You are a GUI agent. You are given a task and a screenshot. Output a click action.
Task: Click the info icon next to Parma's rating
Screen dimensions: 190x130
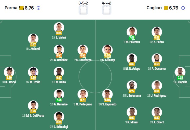38,8
